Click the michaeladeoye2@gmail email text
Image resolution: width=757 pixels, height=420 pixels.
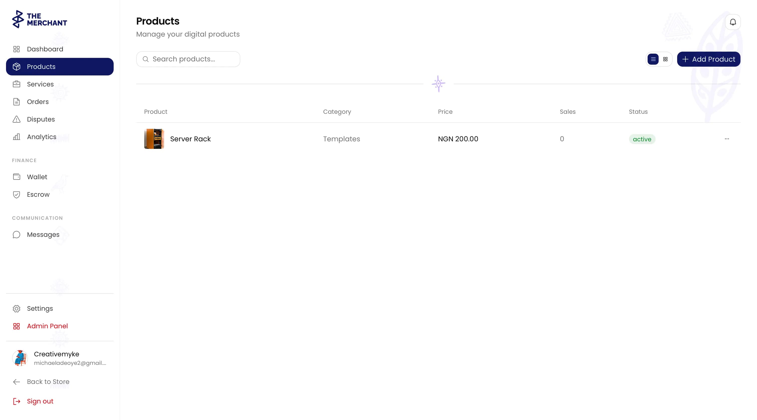point(70,363)
